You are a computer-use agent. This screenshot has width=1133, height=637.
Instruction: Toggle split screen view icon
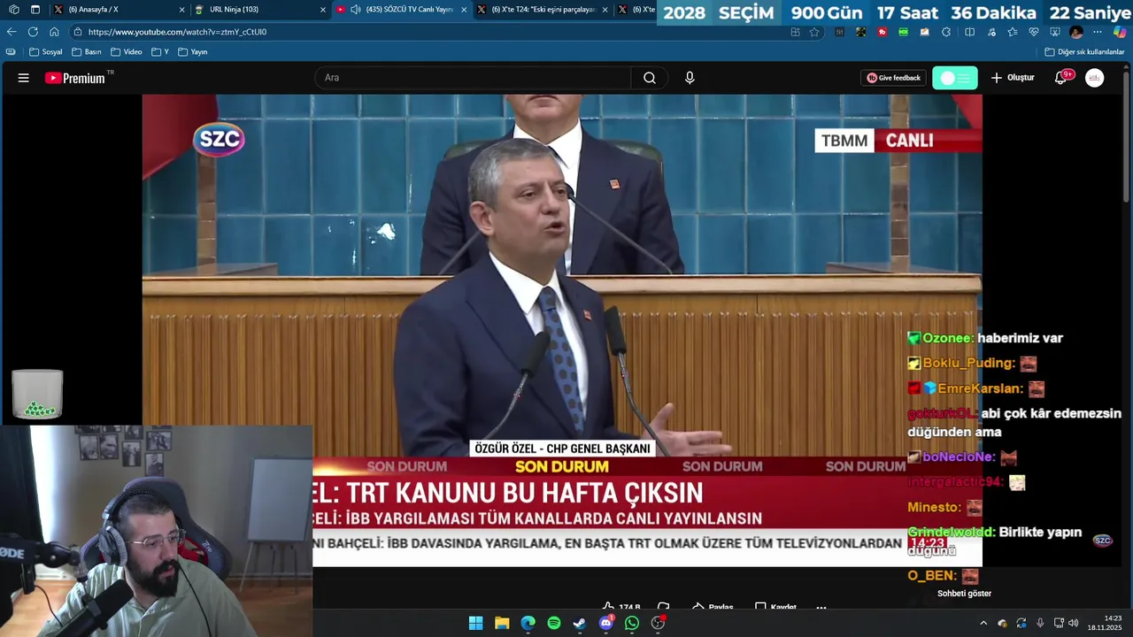point(969,32)
